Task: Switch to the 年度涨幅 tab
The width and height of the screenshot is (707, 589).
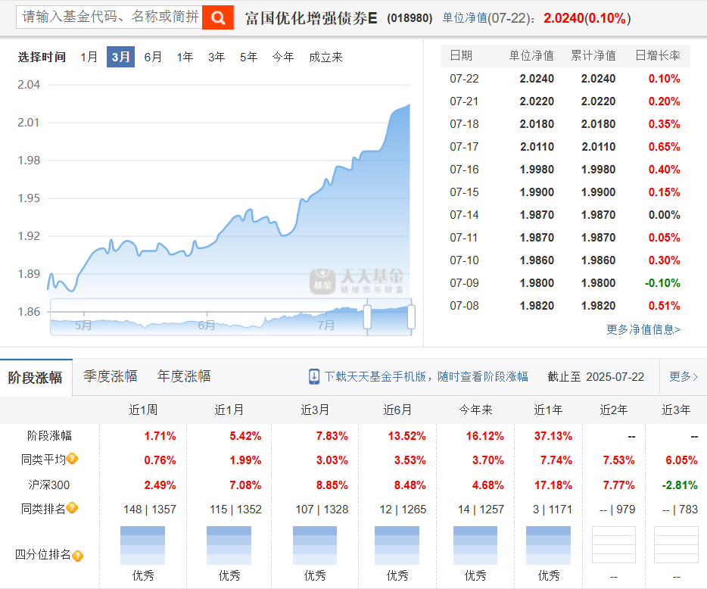Action: pos(183,376)
